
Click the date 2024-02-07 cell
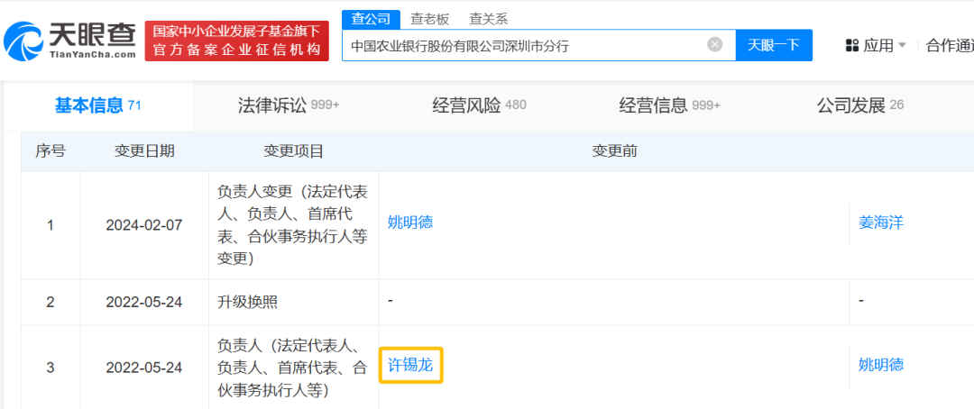coord(144,224)
